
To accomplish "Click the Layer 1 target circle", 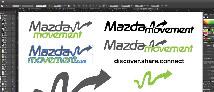I will [13, 13].
